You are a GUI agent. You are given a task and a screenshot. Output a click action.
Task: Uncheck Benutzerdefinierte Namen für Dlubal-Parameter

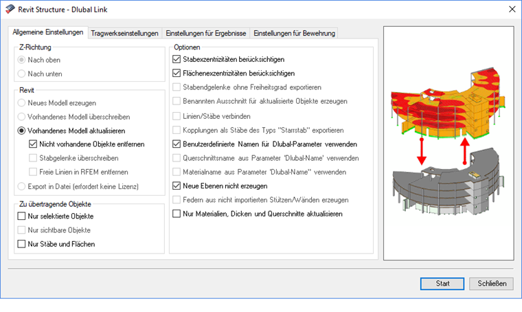177,144
